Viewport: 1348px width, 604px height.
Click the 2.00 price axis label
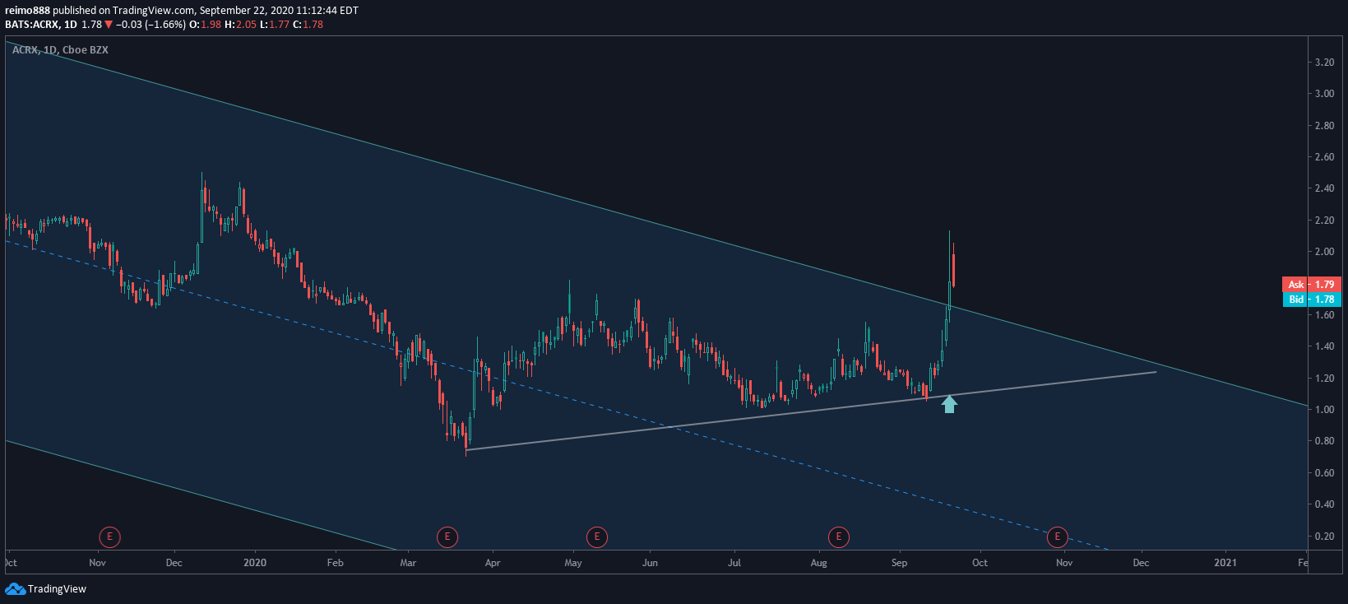tap(1324, 252)
